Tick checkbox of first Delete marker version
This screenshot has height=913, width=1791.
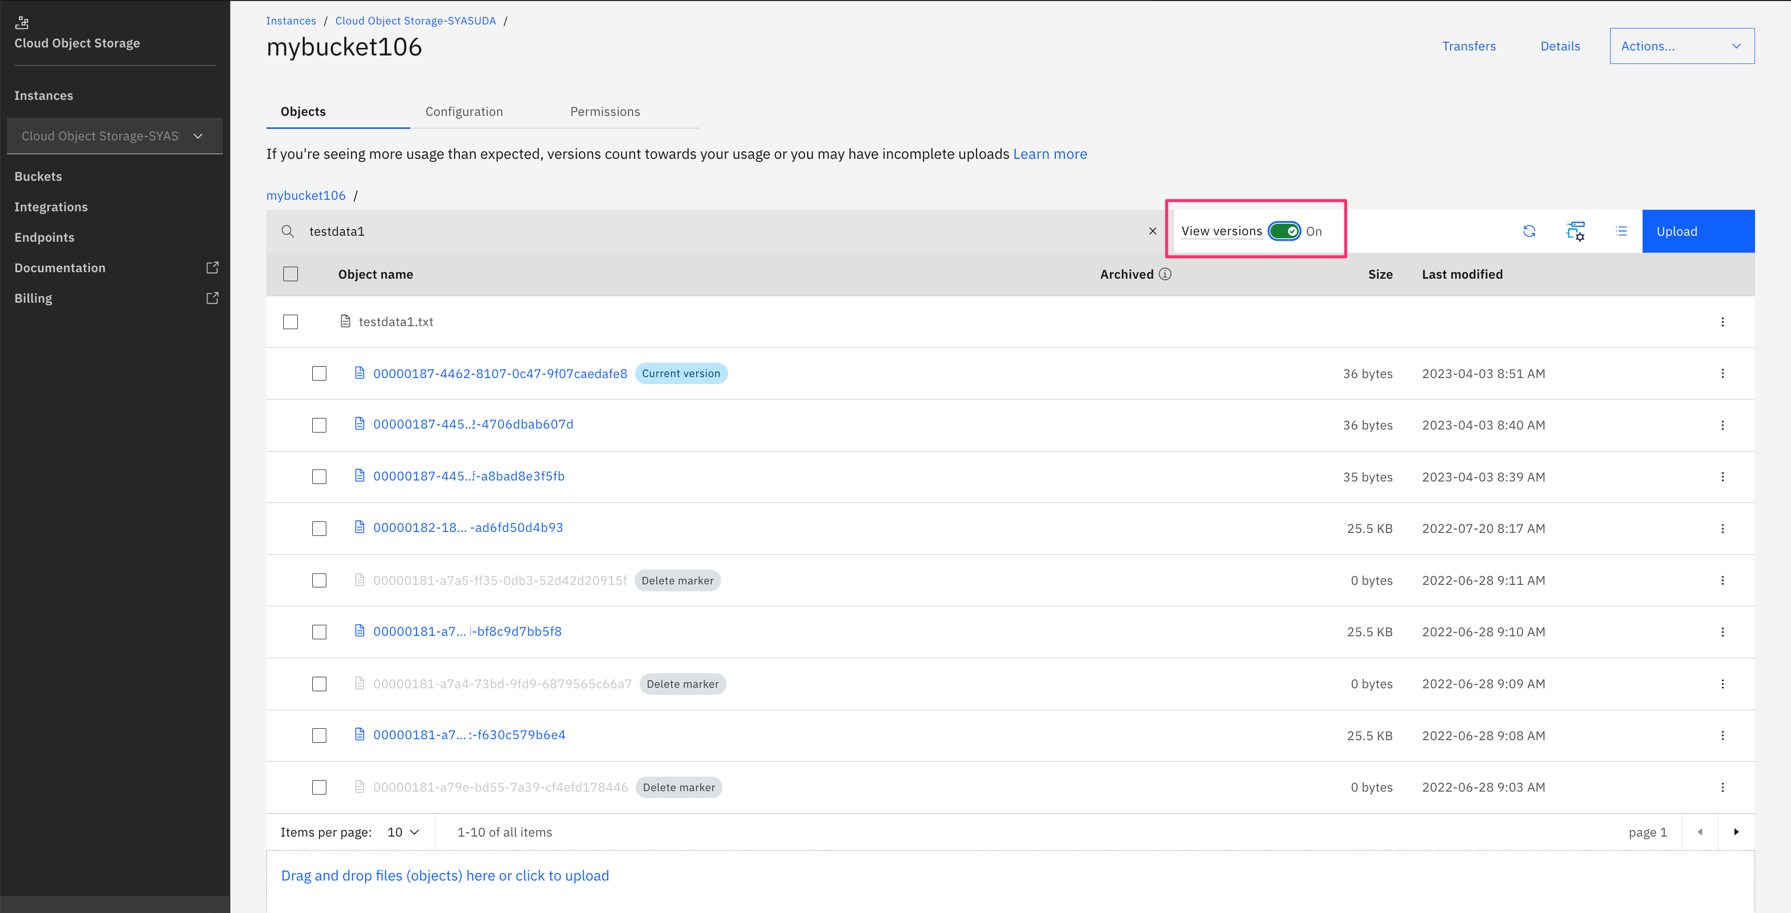319,580
